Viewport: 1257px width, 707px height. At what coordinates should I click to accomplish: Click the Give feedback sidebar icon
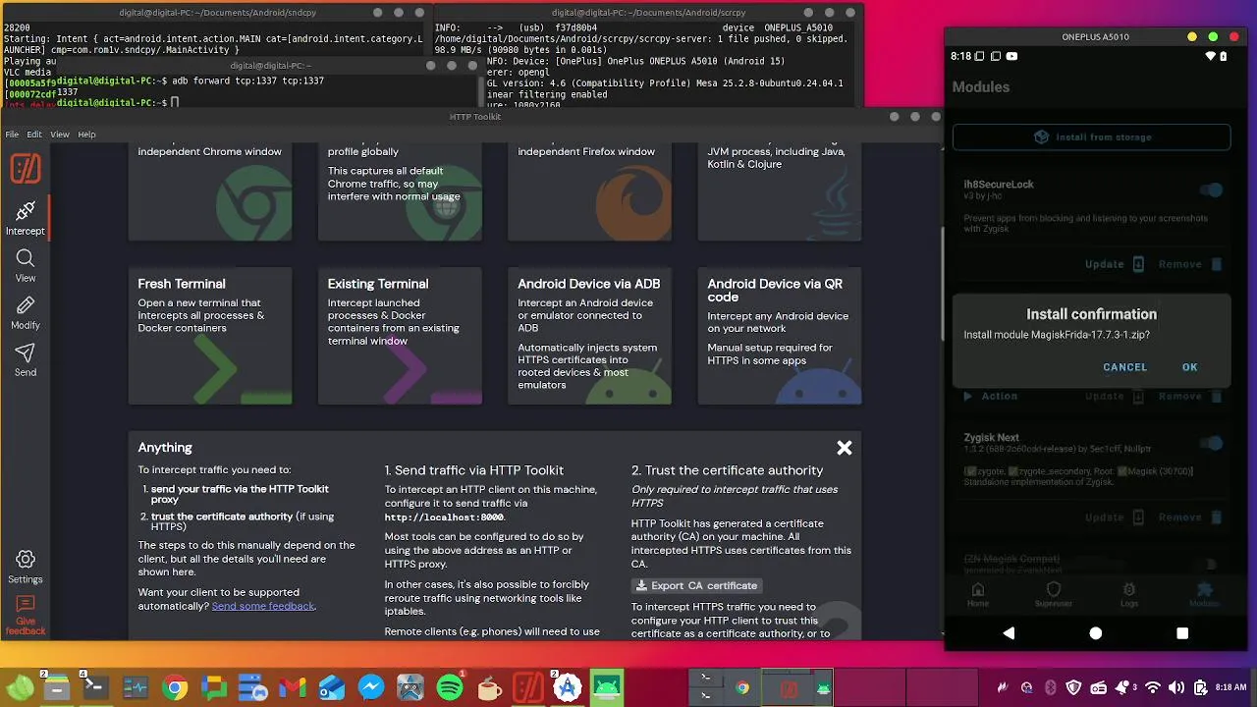(26, 615)
